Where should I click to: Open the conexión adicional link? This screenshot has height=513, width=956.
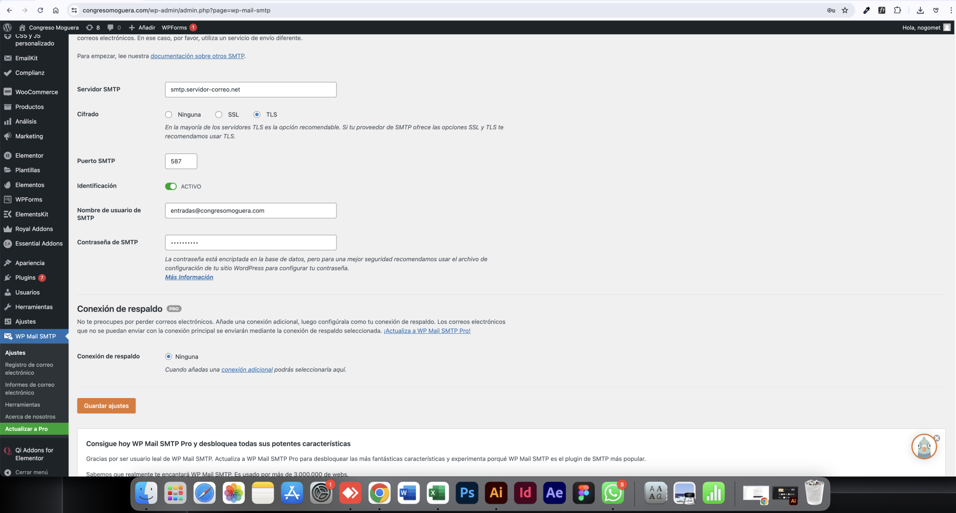tap(247, 370)
